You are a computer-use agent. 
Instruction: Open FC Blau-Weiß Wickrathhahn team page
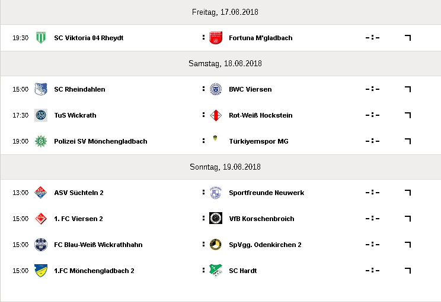click(98, 245)
